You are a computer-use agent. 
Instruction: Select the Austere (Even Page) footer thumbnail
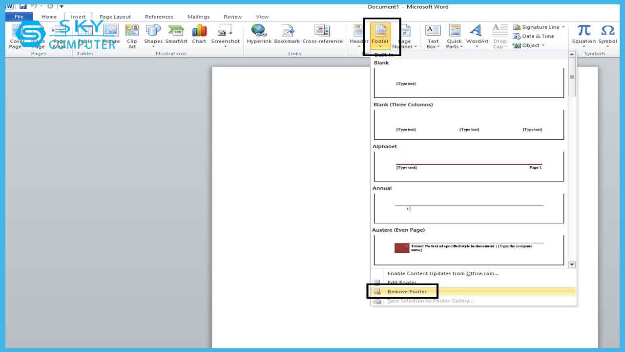pos(469,250)
